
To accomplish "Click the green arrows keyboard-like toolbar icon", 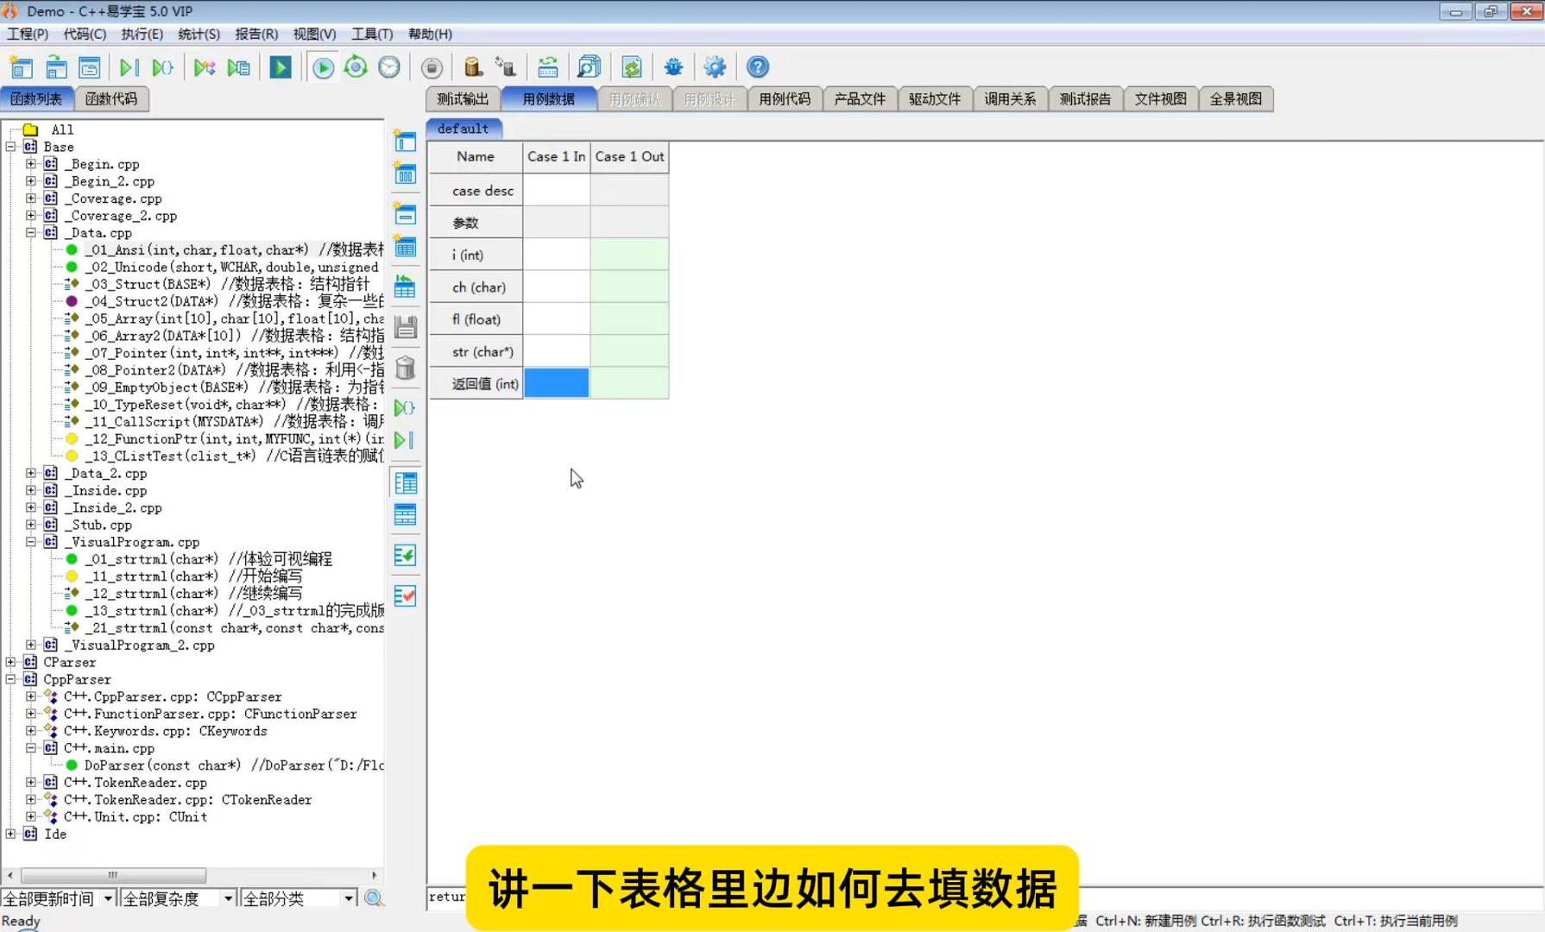I will 548,67.
